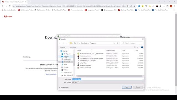Expand the Pictures tree node chevron

pos(60,67)
